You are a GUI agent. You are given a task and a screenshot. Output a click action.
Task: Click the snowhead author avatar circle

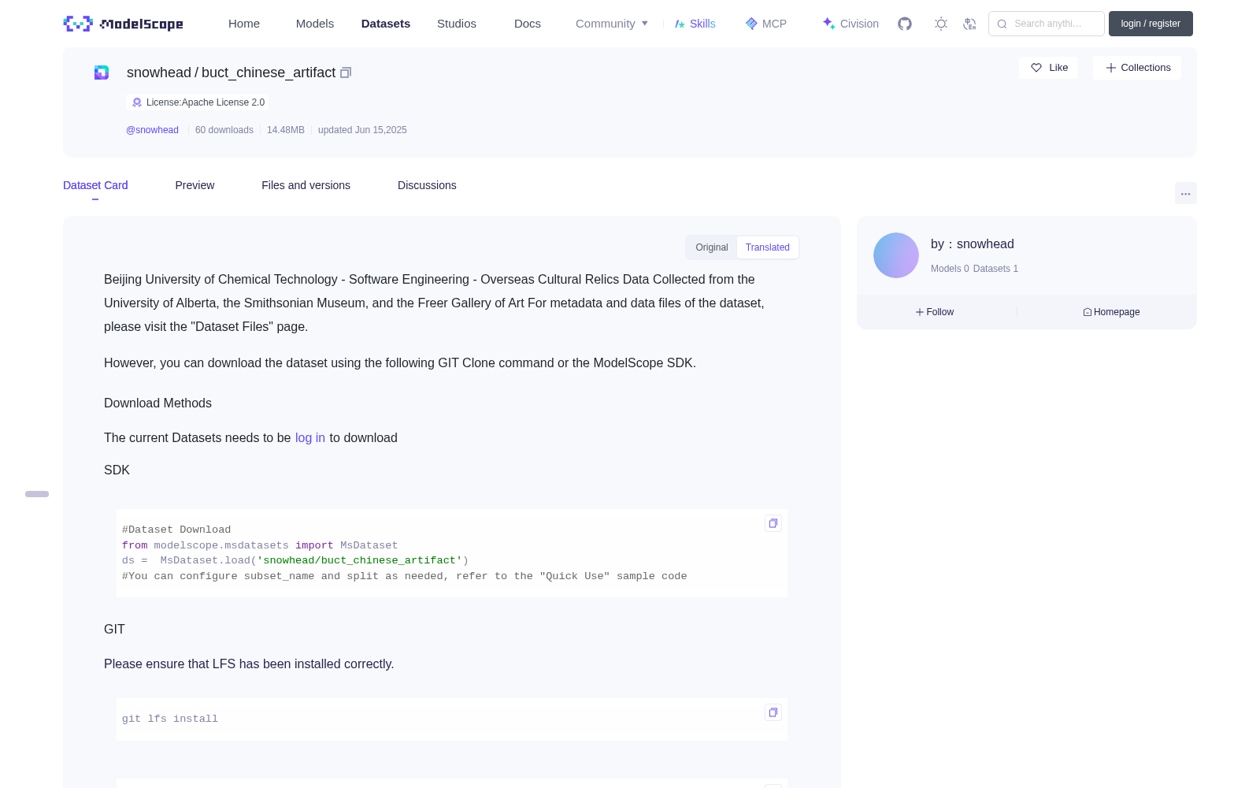pos(896,255)
